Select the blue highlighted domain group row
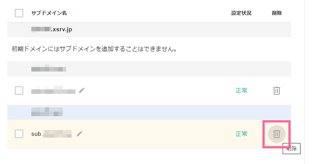313x164 pixels. coord(149,112)
